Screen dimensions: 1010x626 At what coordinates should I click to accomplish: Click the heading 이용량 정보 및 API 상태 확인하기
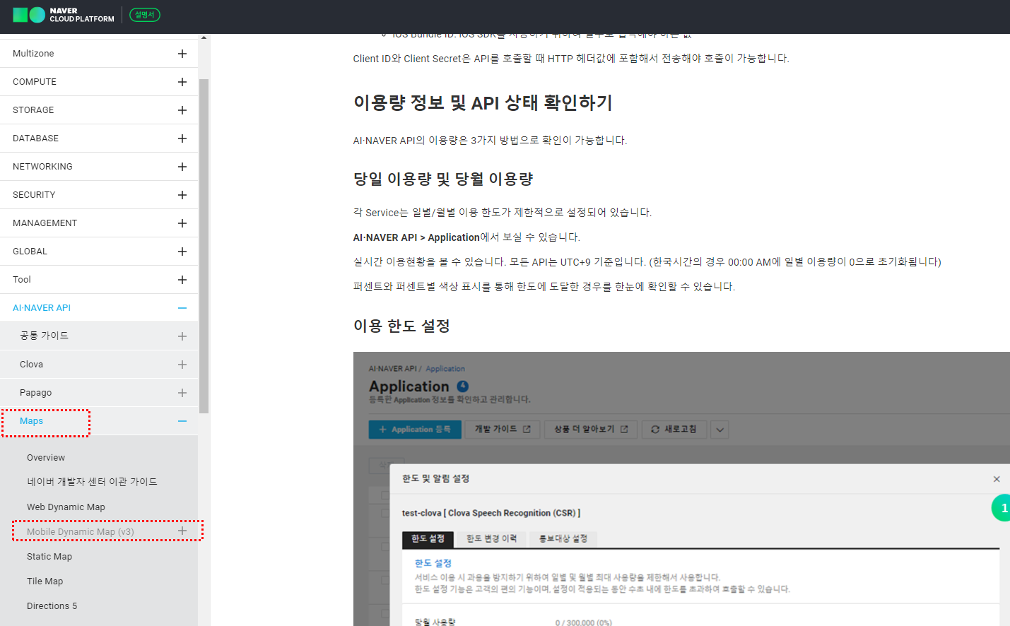pyautogui.click(x=483, y=103)
